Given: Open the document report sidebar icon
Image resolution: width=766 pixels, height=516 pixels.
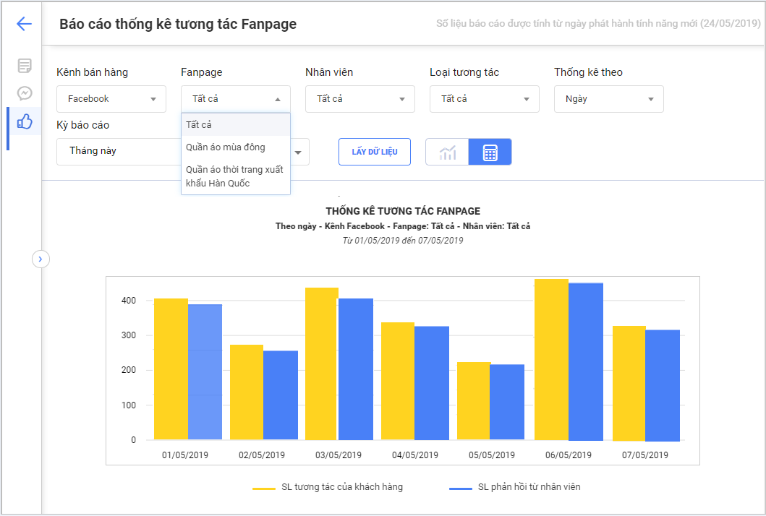Looking at the screenshot, I should (x=25, y=66).
